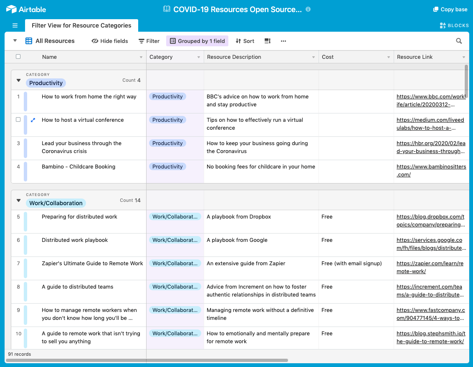The height and width of the screenshot is (367, 473).
Task: Click the 'Count 4' group summary
Action: [x=131, y=80]
